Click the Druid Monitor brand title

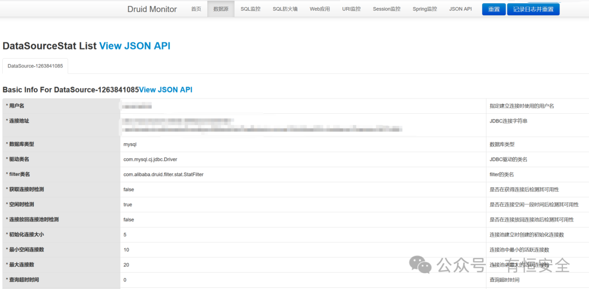point(152,9)
